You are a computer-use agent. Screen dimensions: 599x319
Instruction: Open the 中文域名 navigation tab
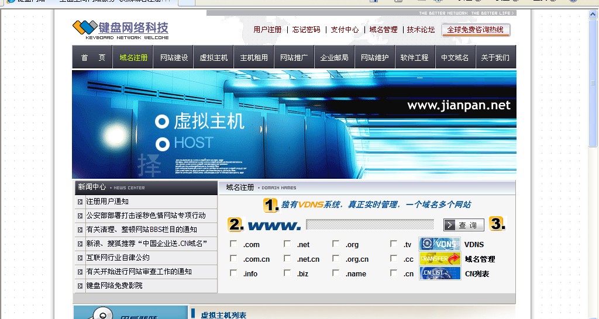(455, 57)
